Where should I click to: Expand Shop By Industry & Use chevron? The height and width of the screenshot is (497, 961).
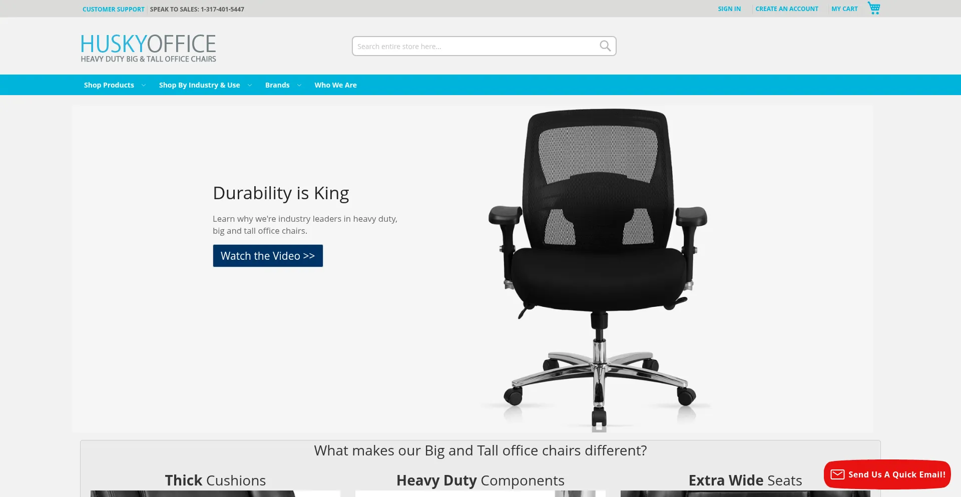(x=250, y=85)
